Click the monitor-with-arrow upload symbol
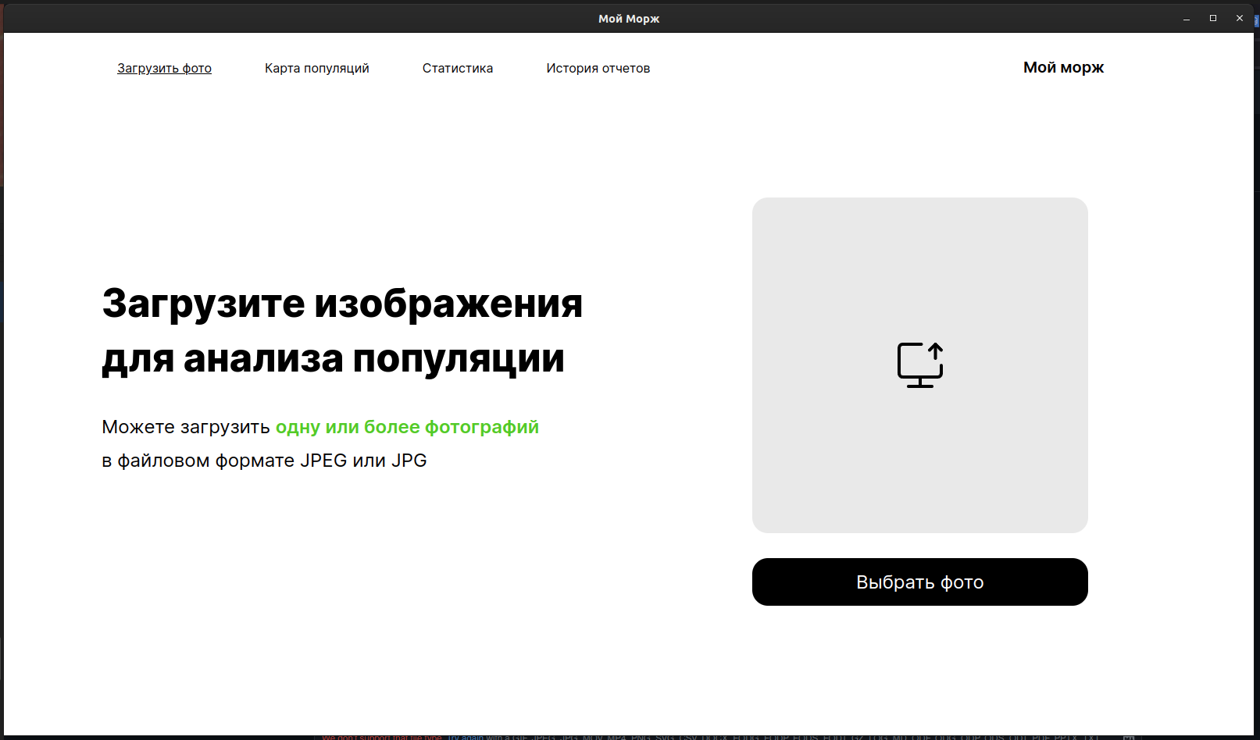1260x740 pixels. pyautogui.click(x=919, y=364)
